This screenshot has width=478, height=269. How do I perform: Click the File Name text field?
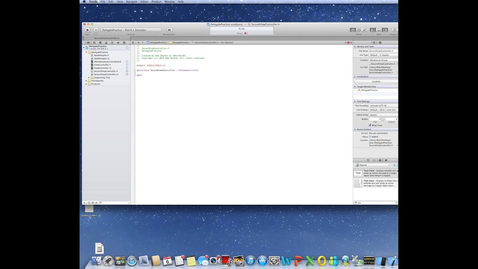[384, 51]
